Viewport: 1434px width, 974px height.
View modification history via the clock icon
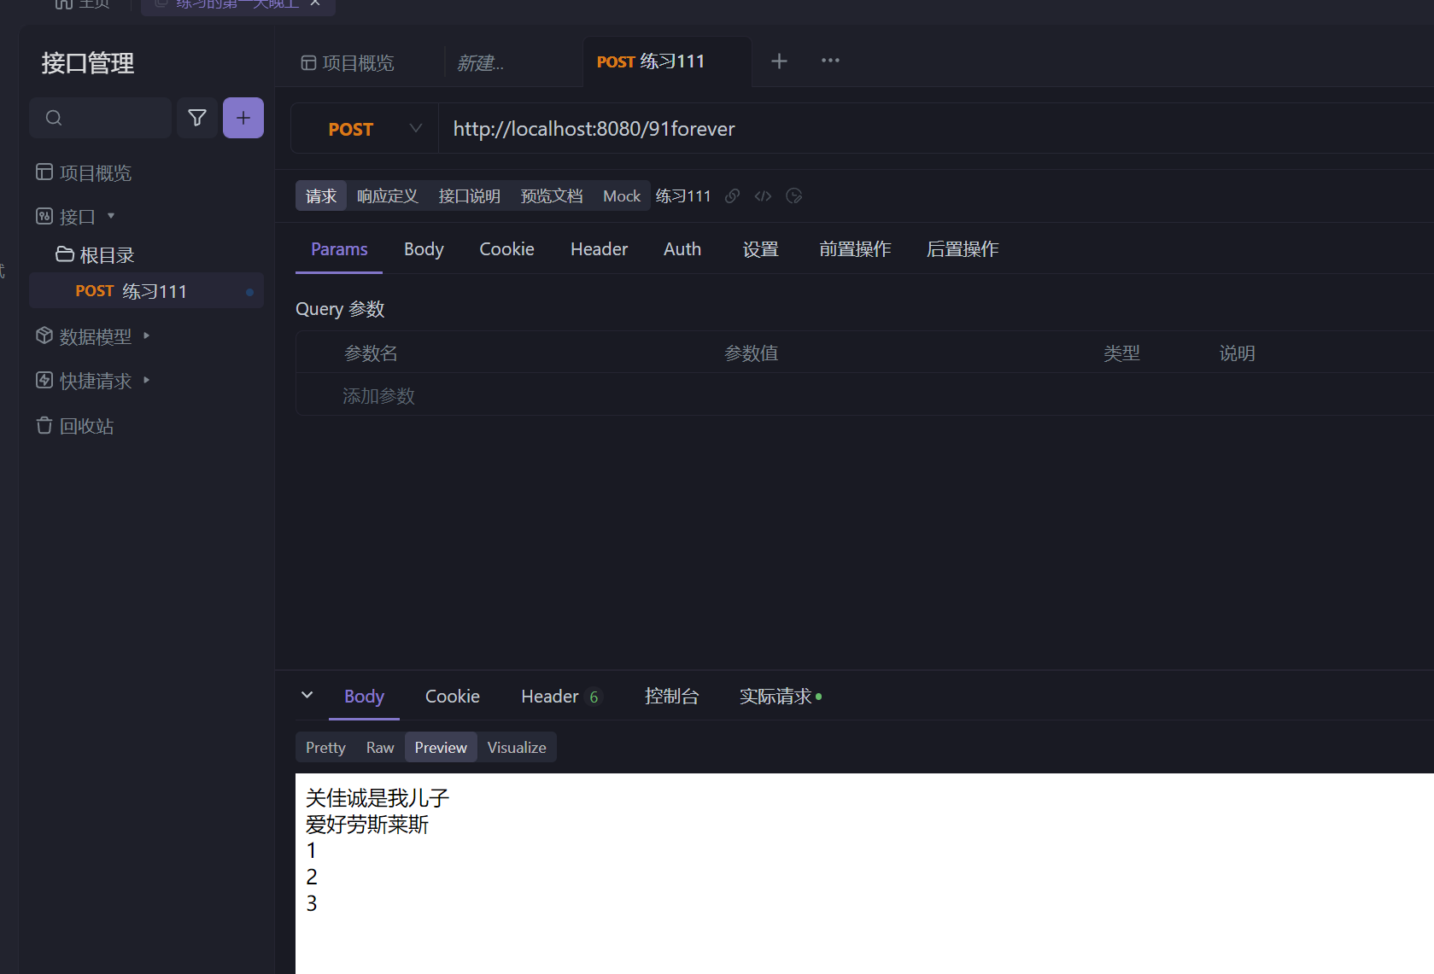tap(793, 195)
